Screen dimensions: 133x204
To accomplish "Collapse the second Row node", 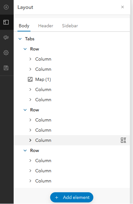I will click(25, 110).
